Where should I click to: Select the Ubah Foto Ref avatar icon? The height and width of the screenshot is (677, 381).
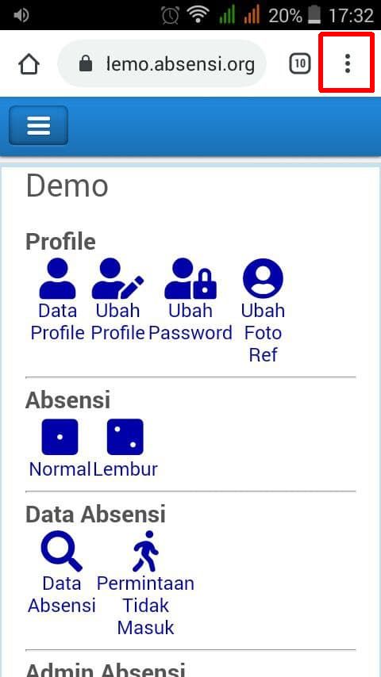click(263, 278)
